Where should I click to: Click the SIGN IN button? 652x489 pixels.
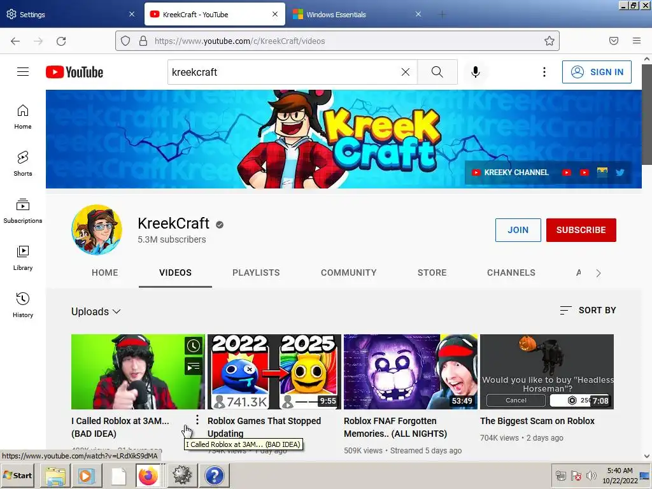(597, 72)
